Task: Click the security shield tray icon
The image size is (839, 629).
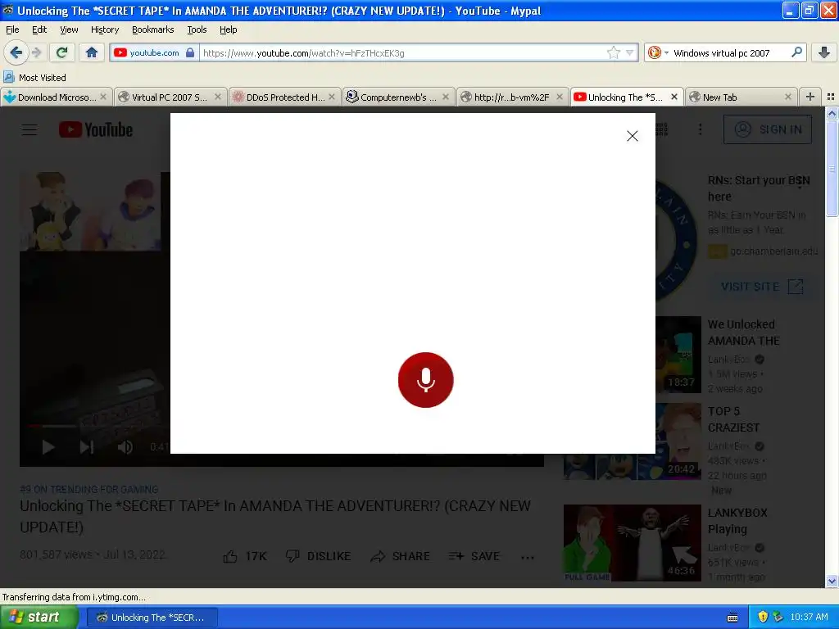Action: pos(763,617)
